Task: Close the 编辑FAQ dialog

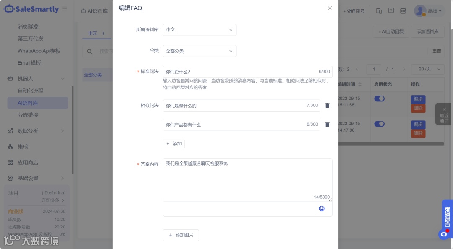Action: pyautogui.click(x=330, y=8)
